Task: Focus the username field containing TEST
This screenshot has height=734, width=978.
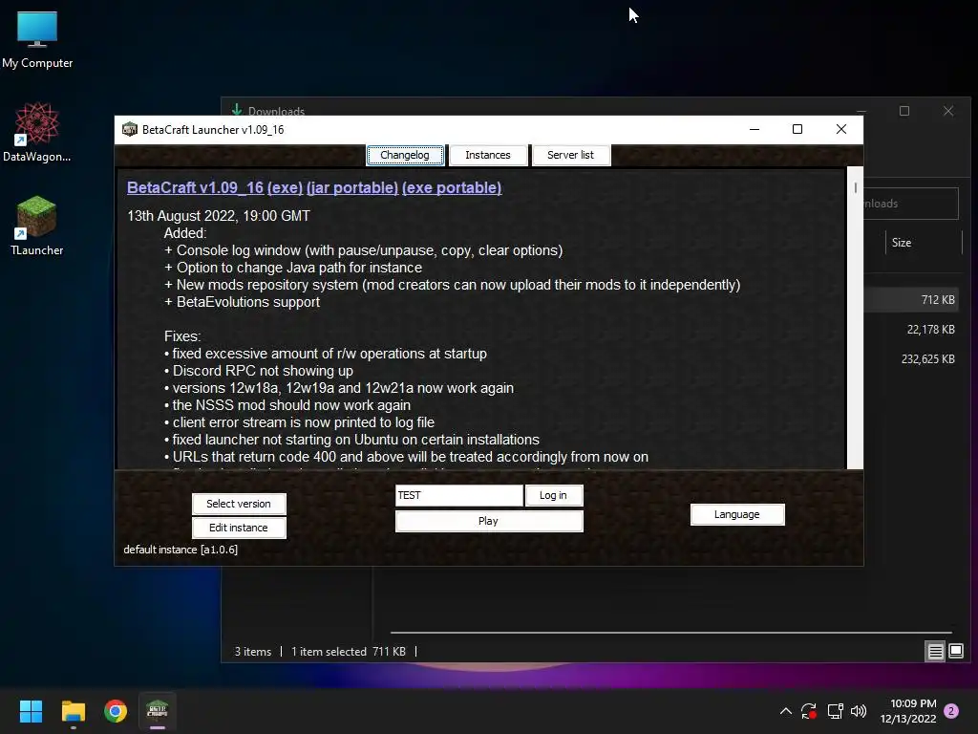Action: [x=459, y=495]
